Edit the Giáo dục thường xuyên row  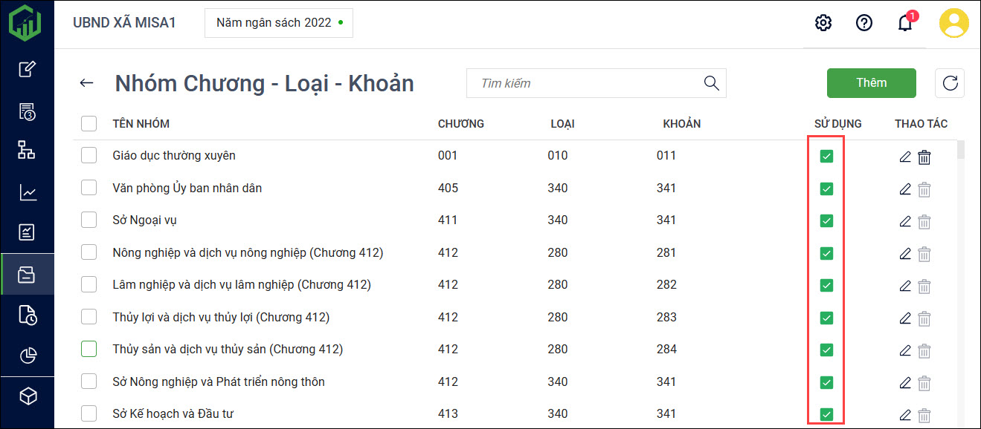click(905, 157)
